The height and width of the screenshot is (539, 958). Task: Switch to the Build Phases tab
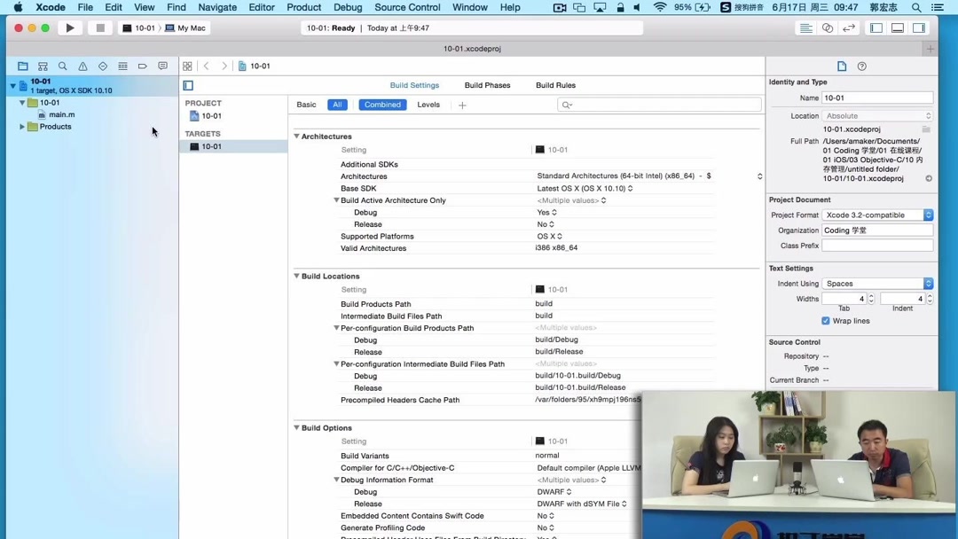pos(487,85)
